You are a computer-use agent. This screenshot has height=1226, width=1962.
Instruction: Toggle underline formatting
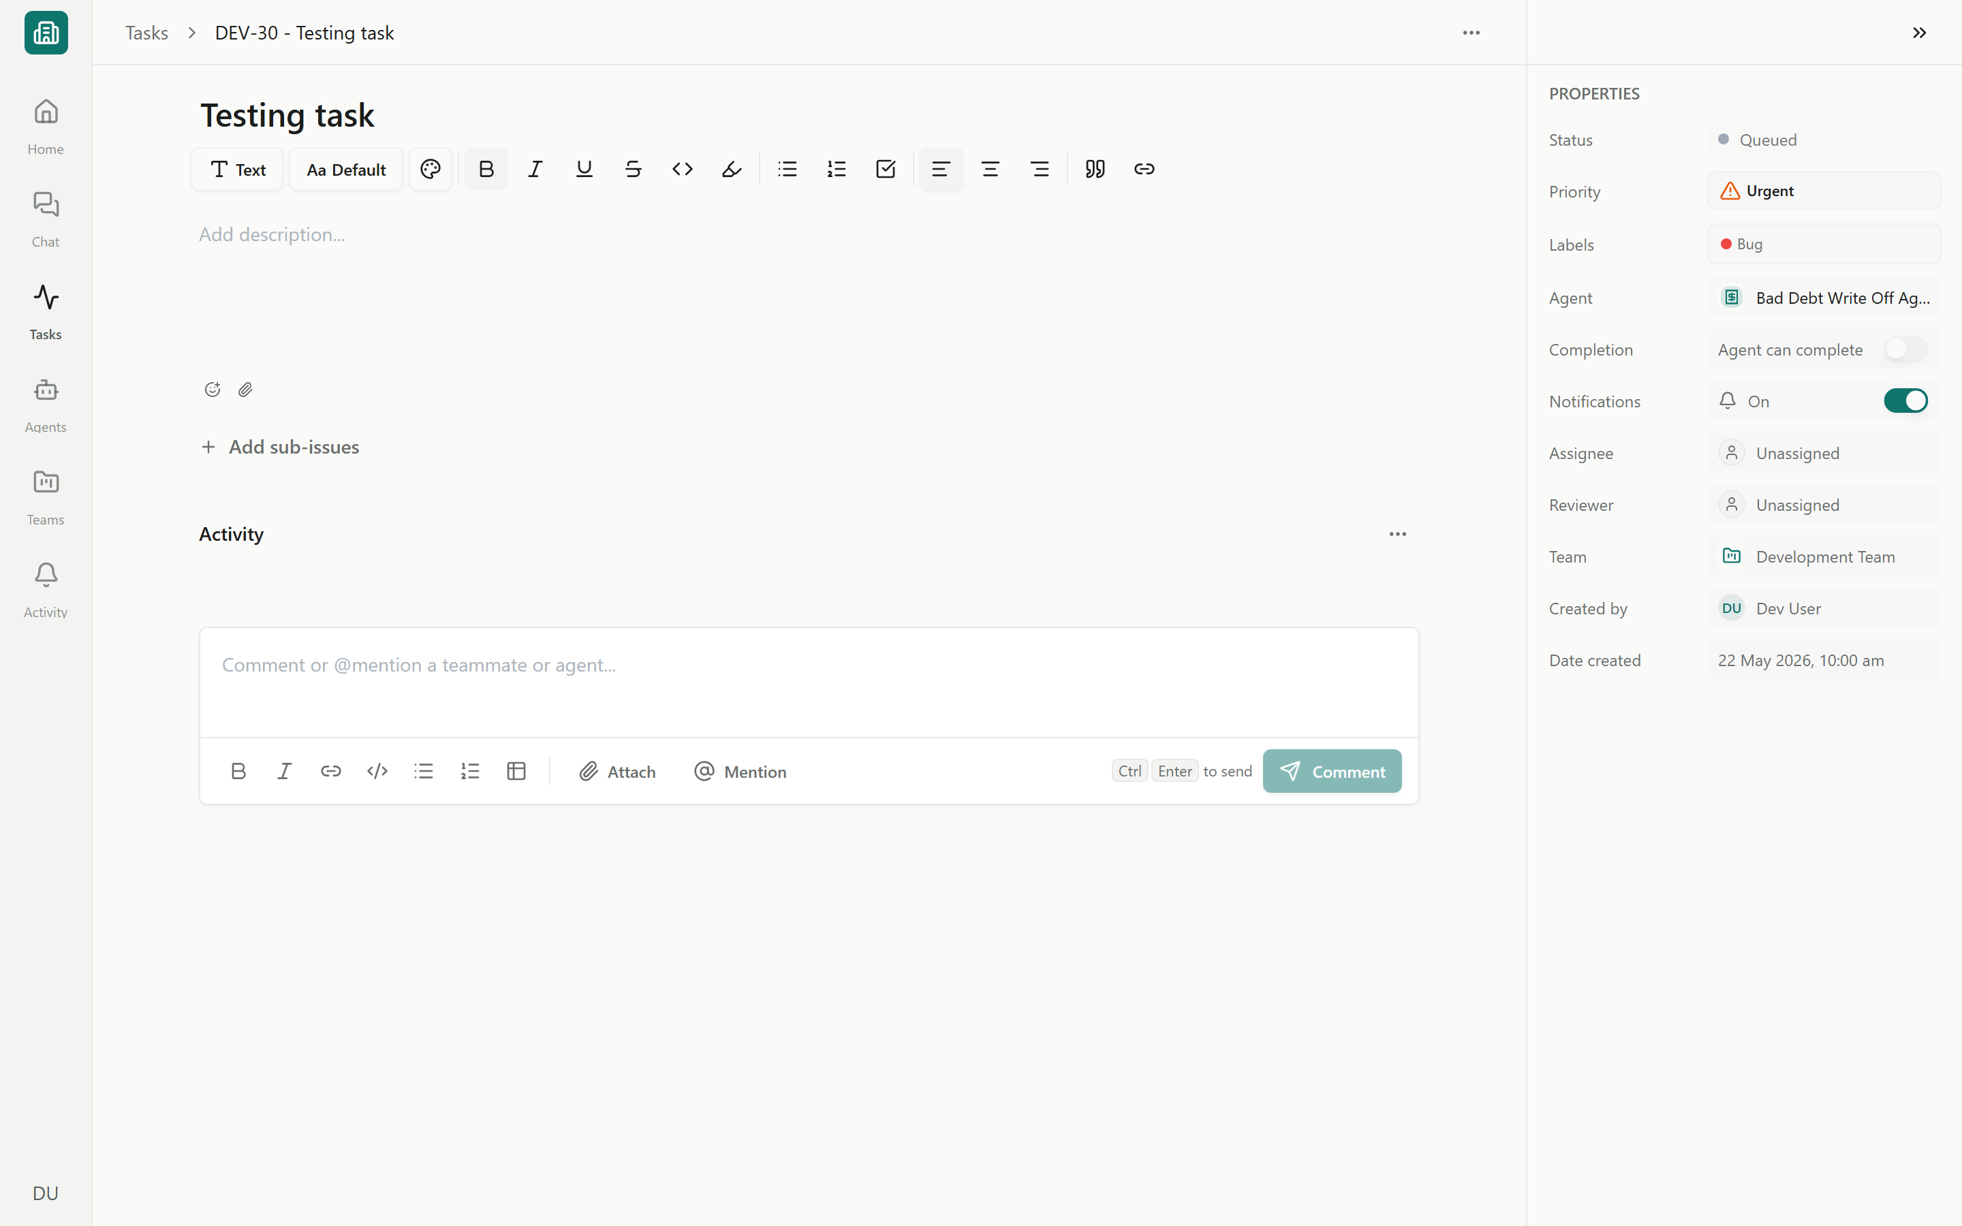pyautogui.click(x=584, y=169)
